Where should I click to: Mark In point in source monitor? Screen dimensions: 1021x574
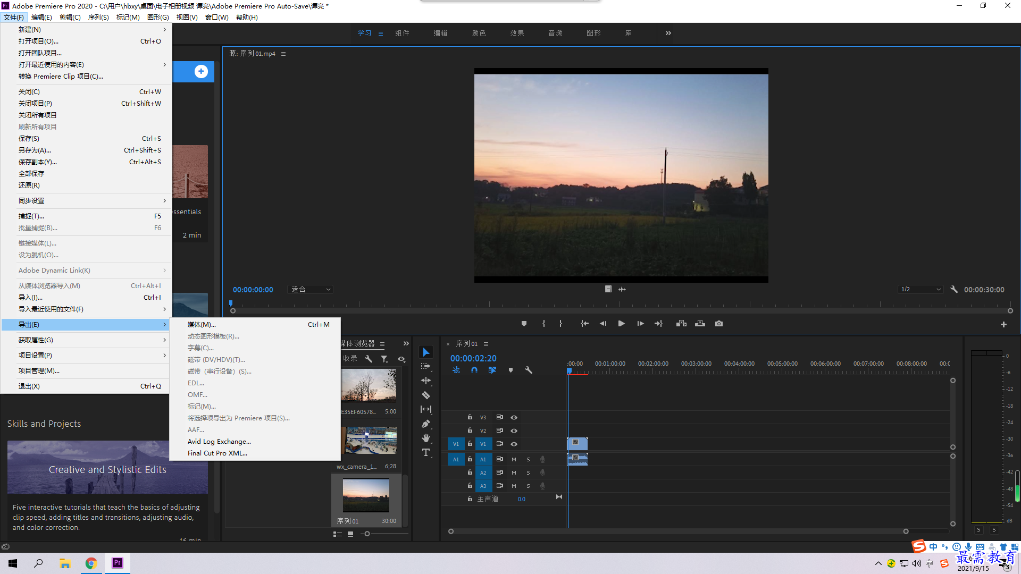[x=543, y=324]
